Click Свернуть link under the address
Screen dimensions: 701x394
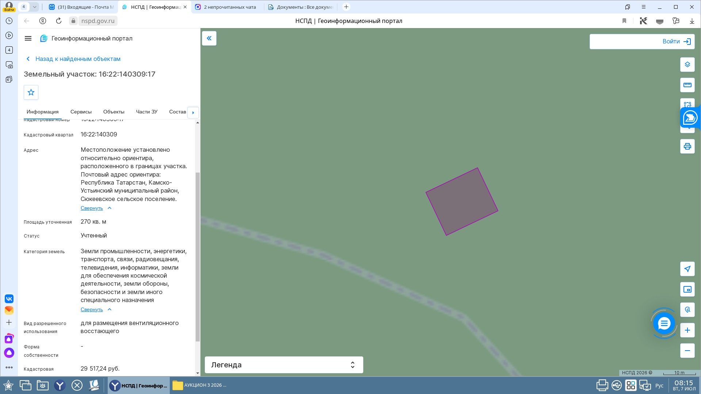92,208
